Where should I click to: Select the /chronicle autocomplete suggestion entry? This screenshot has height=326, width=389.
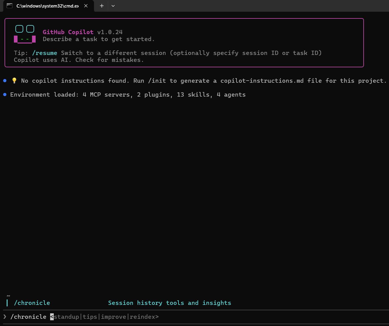pyautogui.click(x=32, y=303)
